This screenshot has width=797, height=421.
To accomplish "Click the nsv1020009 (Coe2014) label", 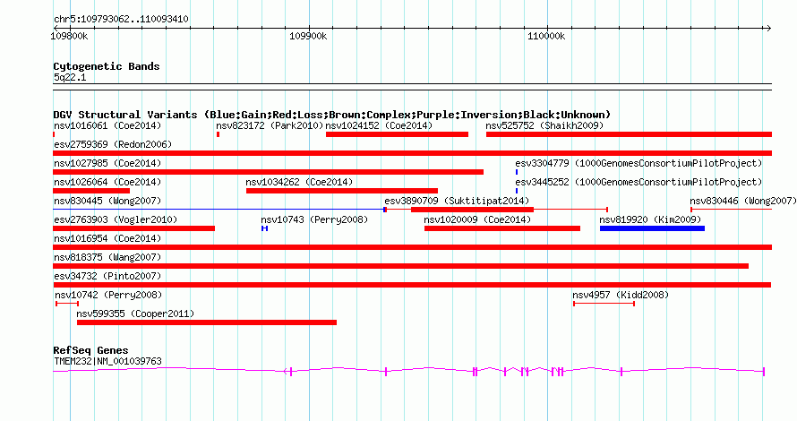I will click(x=477, y=219).
